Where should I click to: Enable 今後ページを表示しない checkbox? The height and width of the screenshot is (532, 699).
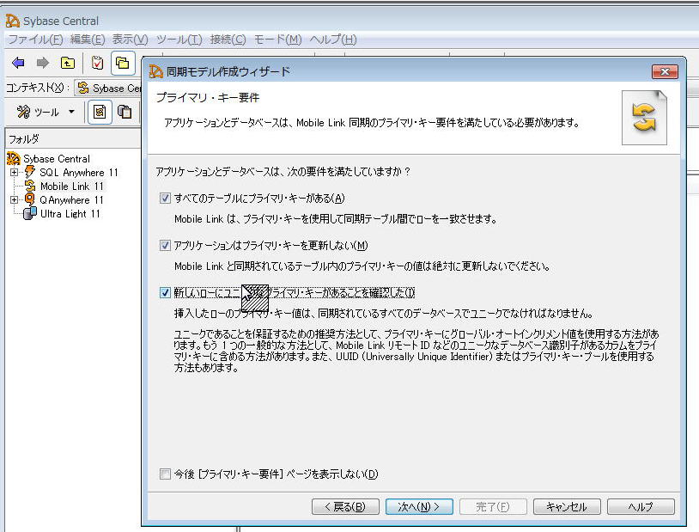(165, 474)
